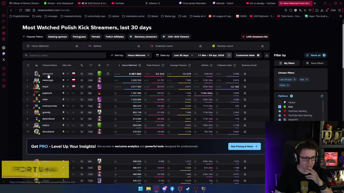Click the Search by name field
This screenshot has height=193, width=344.
click(x=64, y=55)
